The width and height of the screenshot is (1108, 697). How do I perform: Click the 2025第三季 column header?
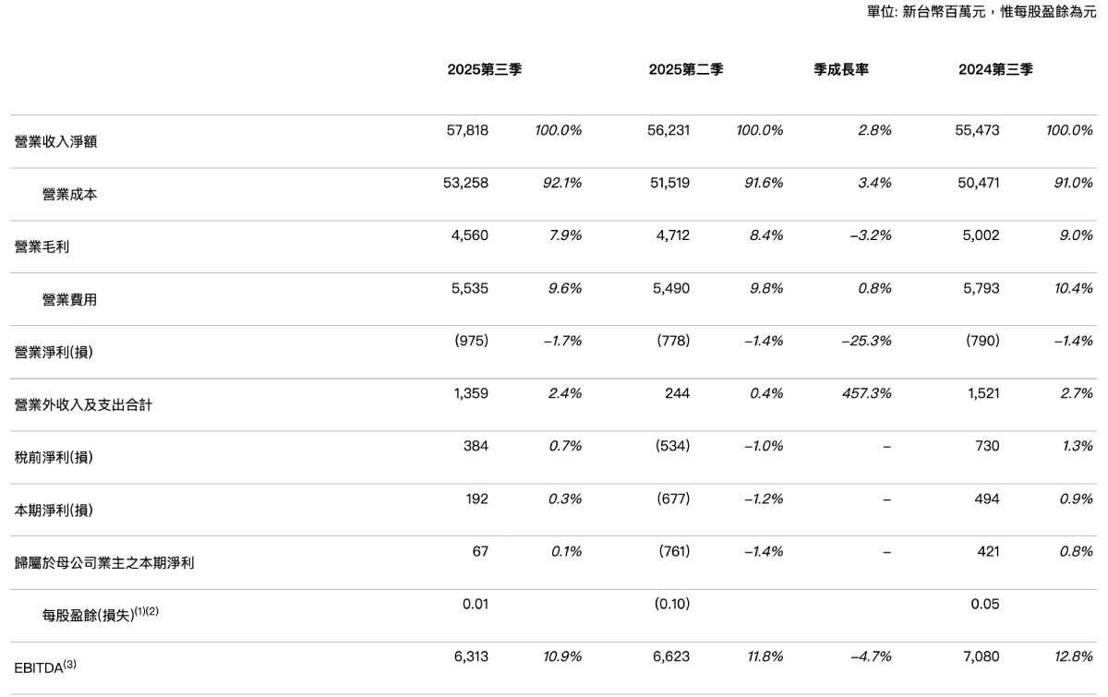point(484,70)
